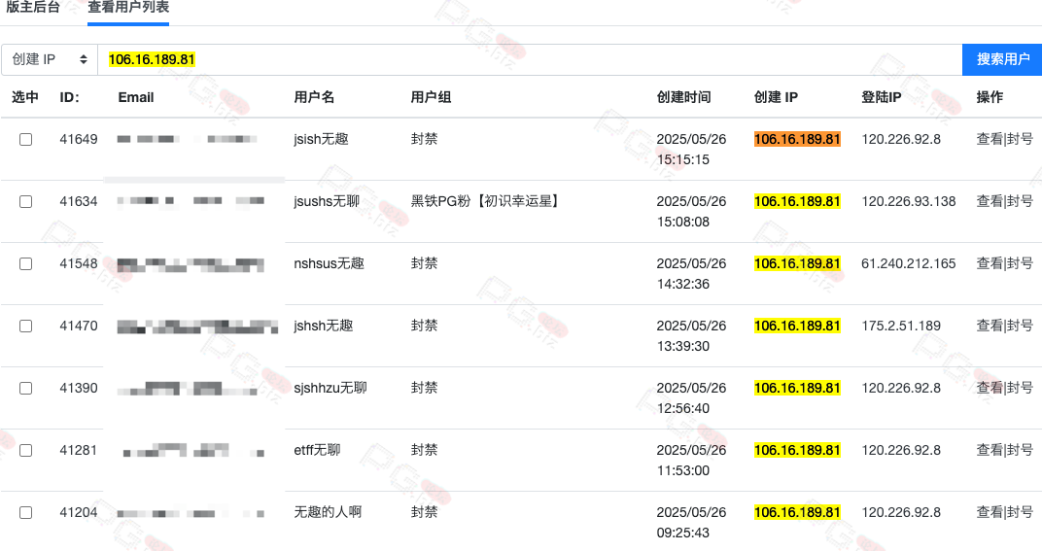Click 查看 for user jsish无趣
Screen dimensions: 1042x551
[x=989, y=139]
